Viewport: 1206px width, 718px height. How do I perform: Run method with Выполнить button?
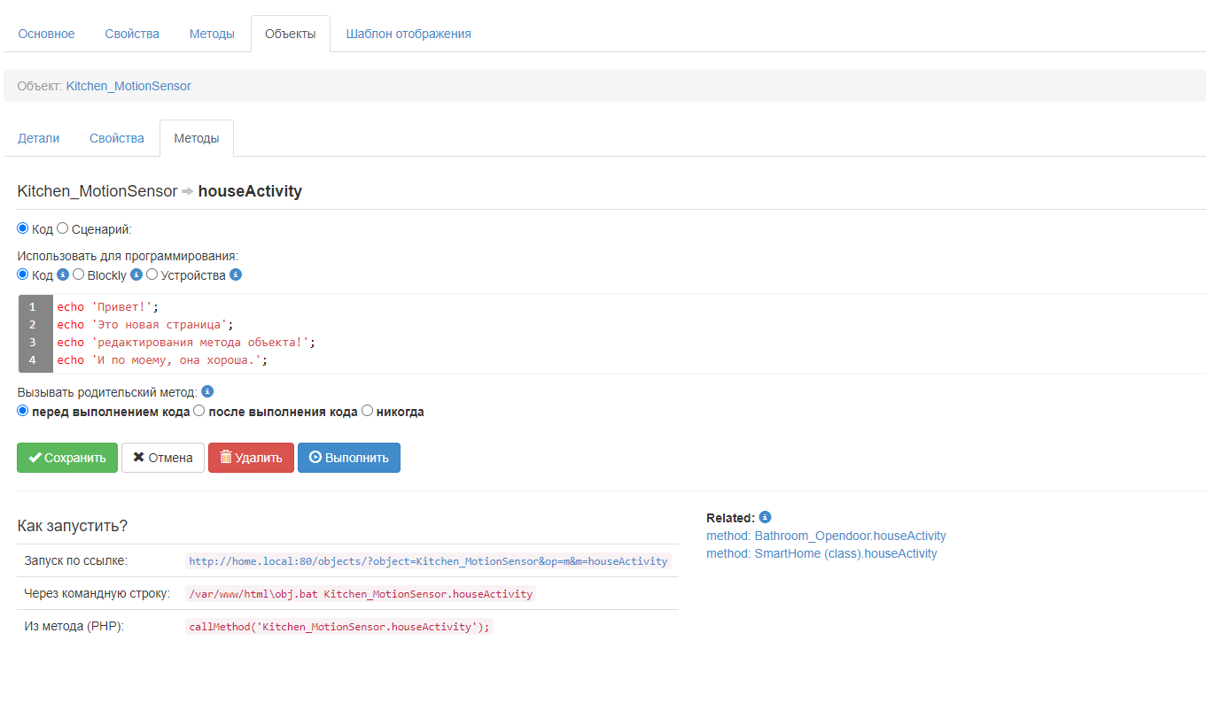(x=349, y=458)
